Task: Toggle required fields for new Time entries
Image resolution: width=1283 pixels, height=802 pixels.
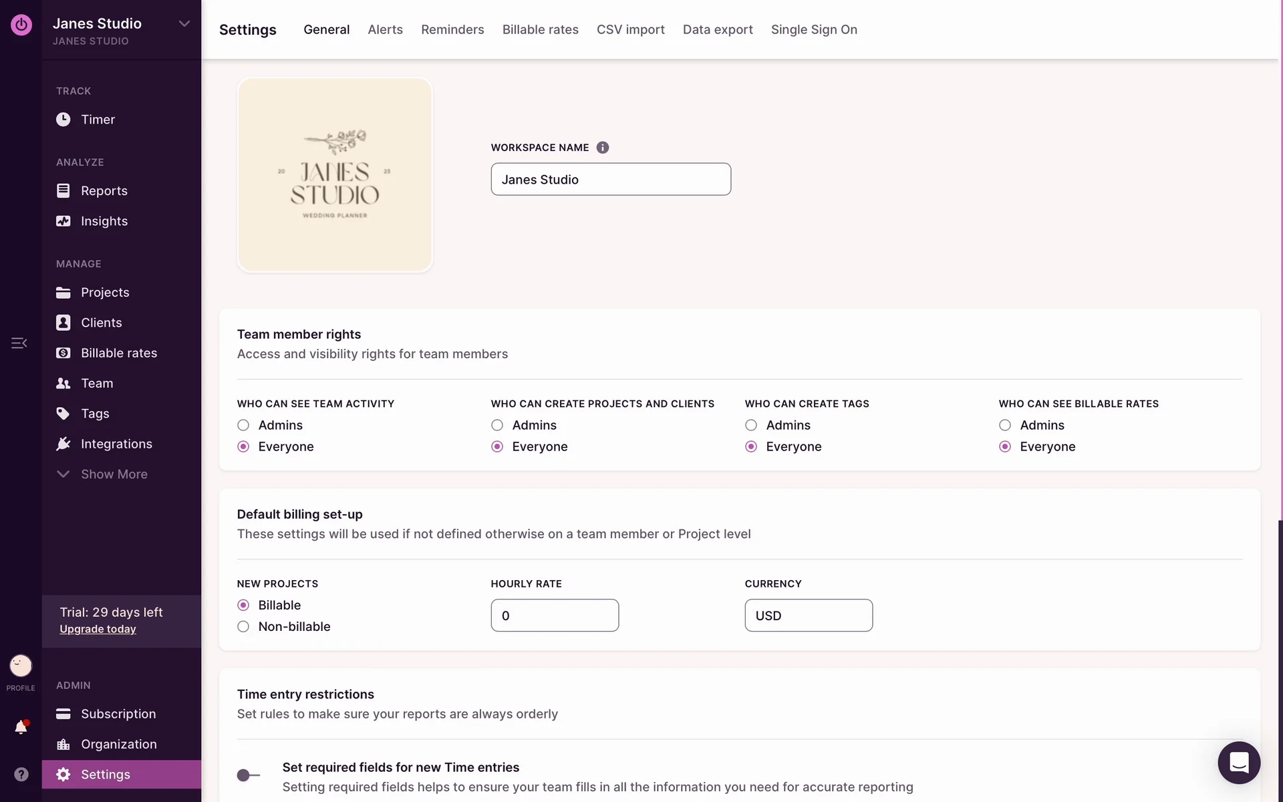Action: 248,775
